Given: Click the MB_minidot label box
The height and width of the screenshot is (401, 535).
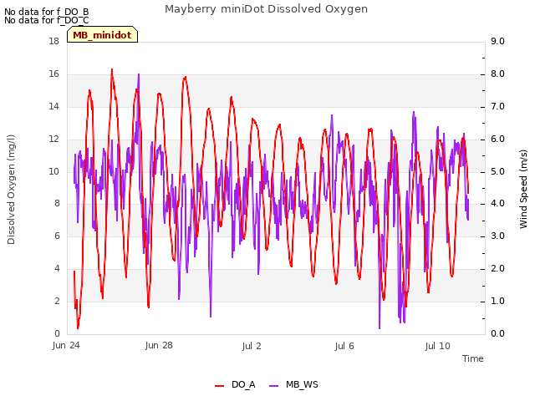Looking at the screenshot, I should coord(102,35).
